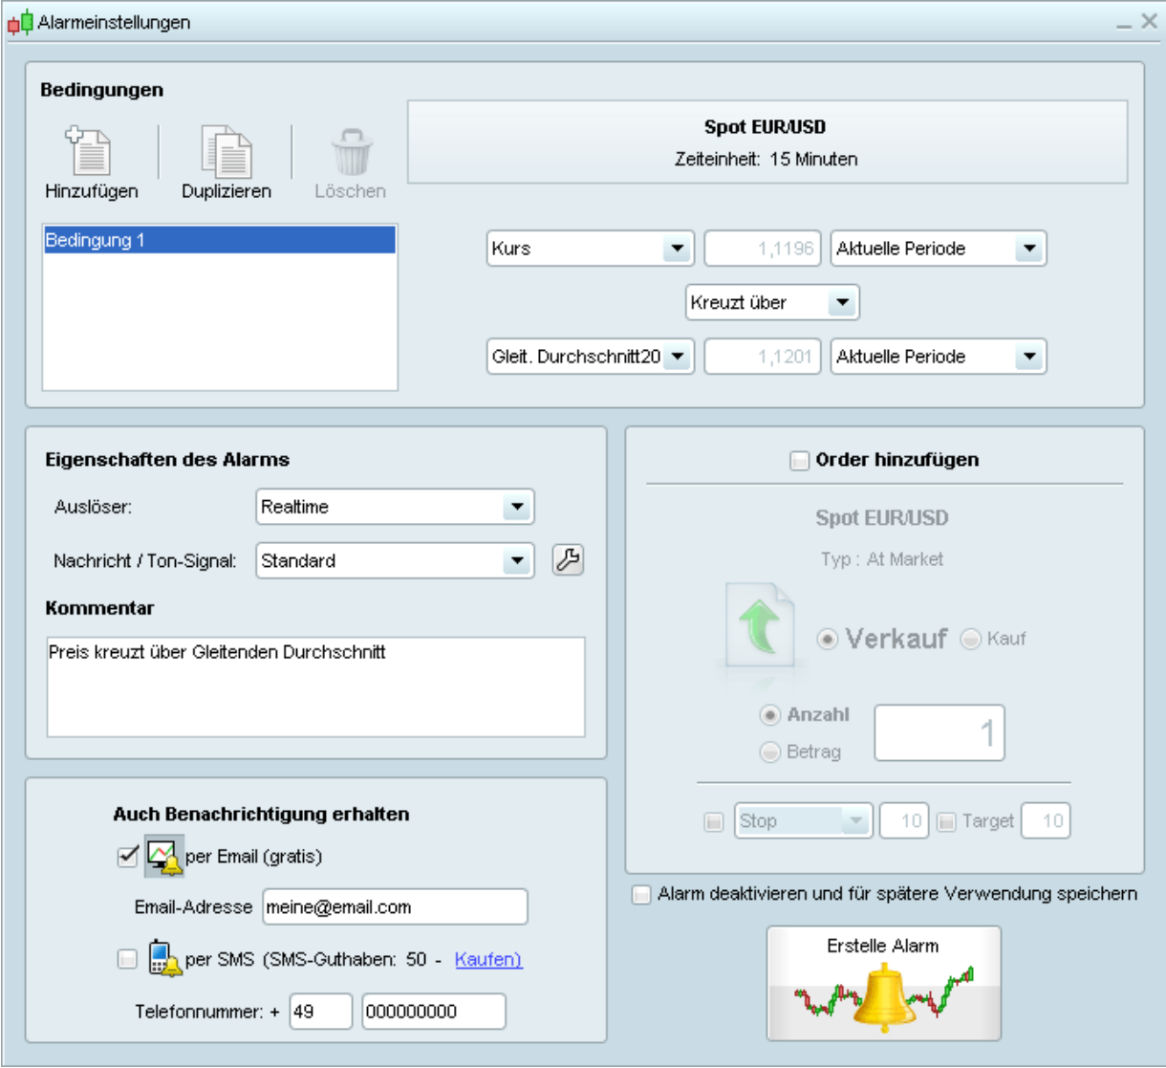The width and height of the screenshot is (1166, 1068).
Task: Toggle the Target checkbox
Action: point(946,821)
